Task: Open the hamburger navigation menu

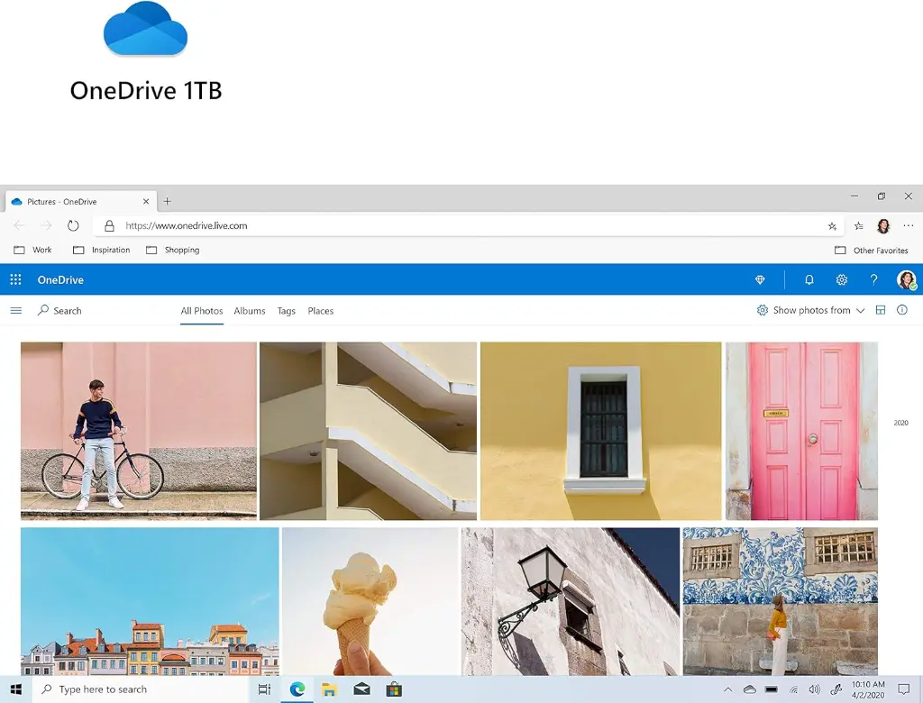Action: 15,311
